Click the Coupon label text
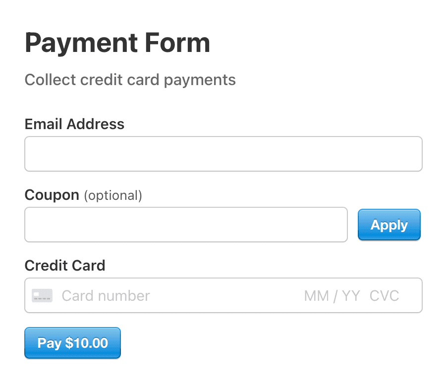Screen dimensions: 446x372 pos(52,195)
